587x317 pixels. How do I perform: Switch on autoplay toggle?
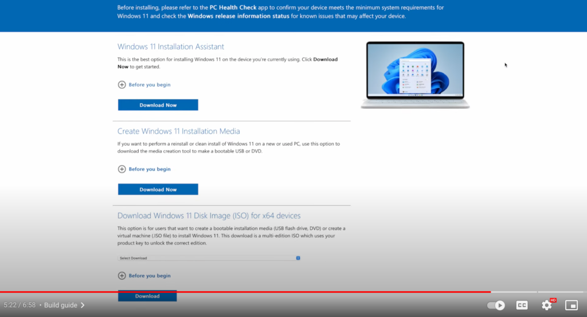tap(496, 305)
